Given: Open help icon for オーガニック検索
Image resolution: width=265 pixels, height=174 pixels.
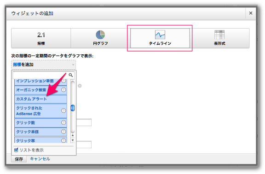Looking at the screenshot, I should (63, 90).
